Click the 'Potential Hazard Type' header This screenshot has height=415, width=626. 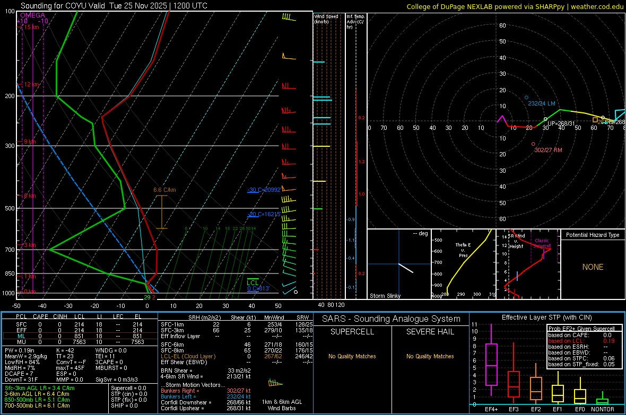pos(593,235)
